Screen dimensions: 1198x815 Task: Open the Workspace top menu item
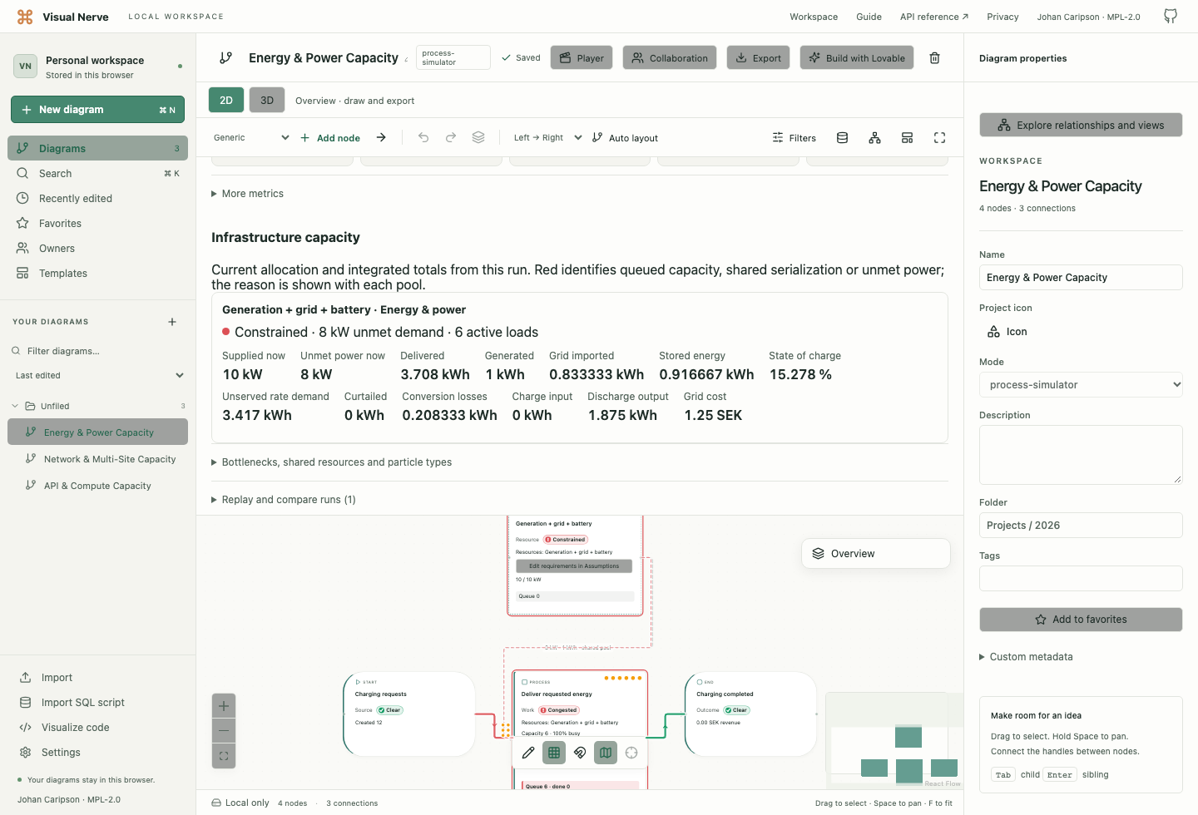click(x=814, y=17)
